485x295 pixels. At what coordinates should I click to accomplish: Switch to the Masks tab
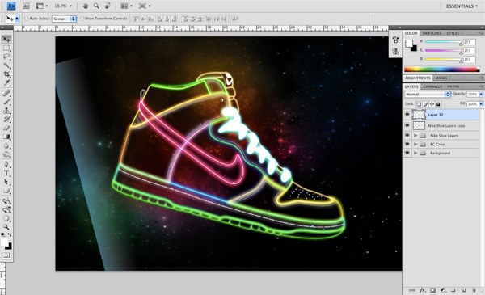tap(441, 78)
